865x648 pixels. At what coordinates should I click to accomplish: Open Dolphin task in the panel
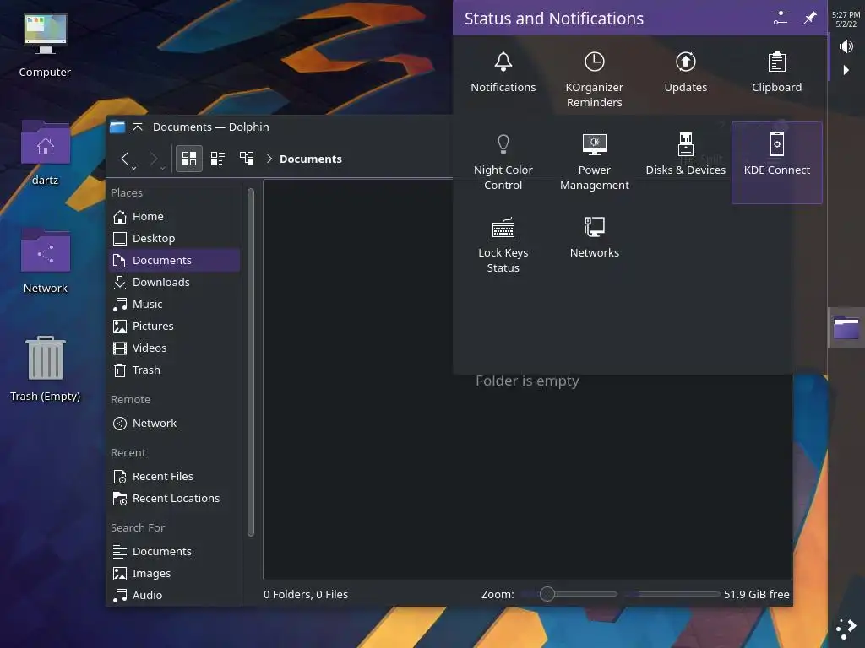(846, 328)
